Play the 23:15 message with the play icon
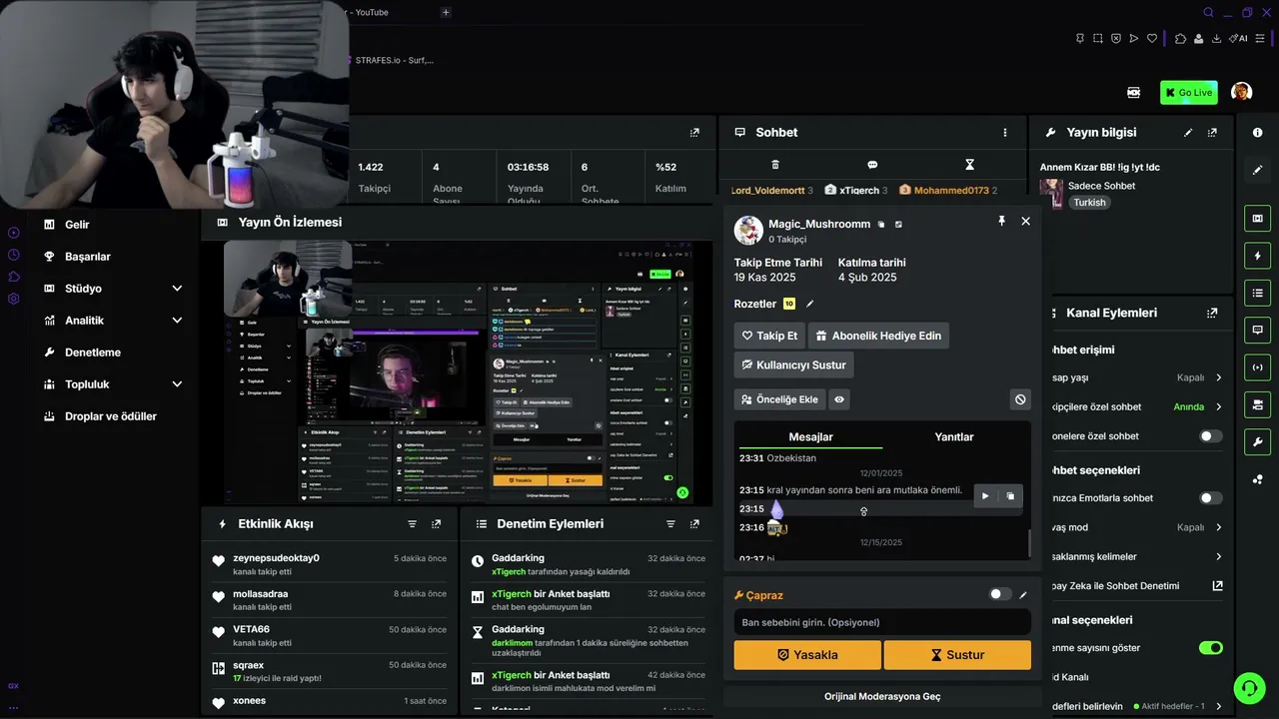This screenshot has width=1279, height=719. [985, 496]
